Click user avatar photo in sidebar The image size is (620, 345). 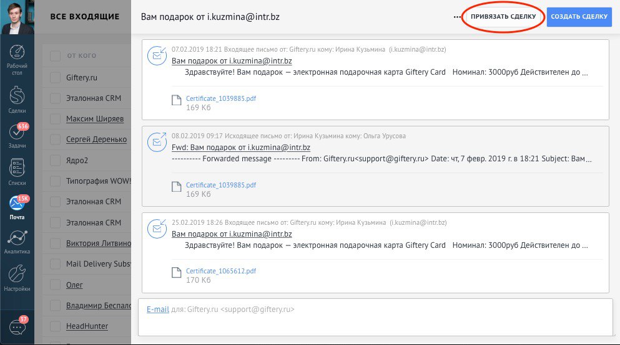(17, 17)
